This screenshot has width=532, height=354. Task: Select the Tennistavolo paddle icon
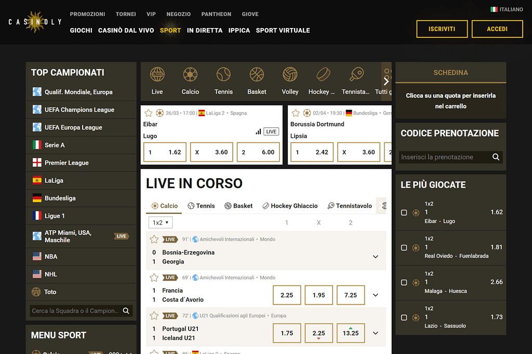(356, 75)
